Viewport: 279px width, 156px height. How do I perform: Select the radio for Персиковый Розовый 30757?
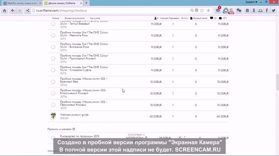[x=53, y=105]
